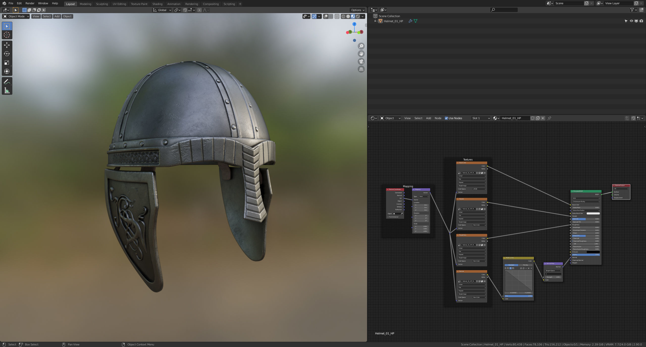Click the Subsurface Color swatch in Principled BSDF
The height and width of the screenshot is (347, 646).
pyautogui.click(x=593, y=213)
